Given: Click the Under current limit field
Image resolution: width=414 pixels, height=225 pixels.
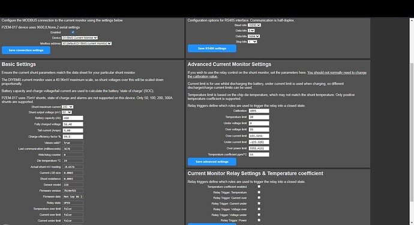Looking at the screenshot, I should pyautogui.click(x=259, y=142).
